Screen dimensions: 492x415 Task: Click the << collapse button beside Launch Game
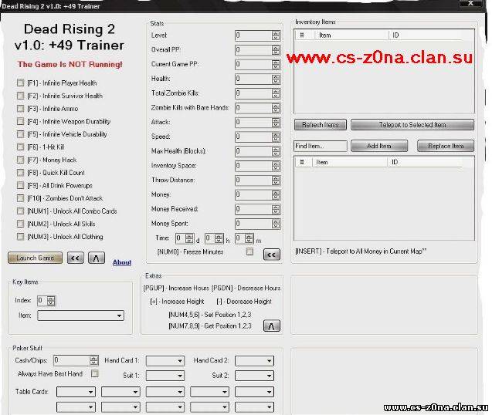(x=76, y=258)
